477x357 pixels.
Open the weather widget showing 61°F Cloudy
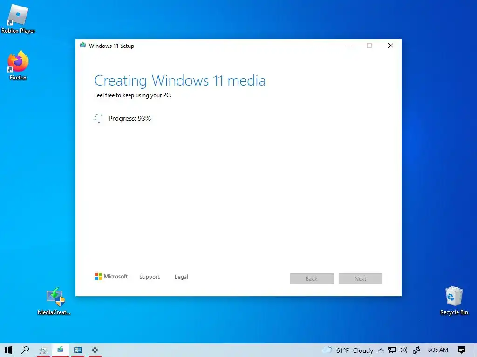tap(348, 350)
